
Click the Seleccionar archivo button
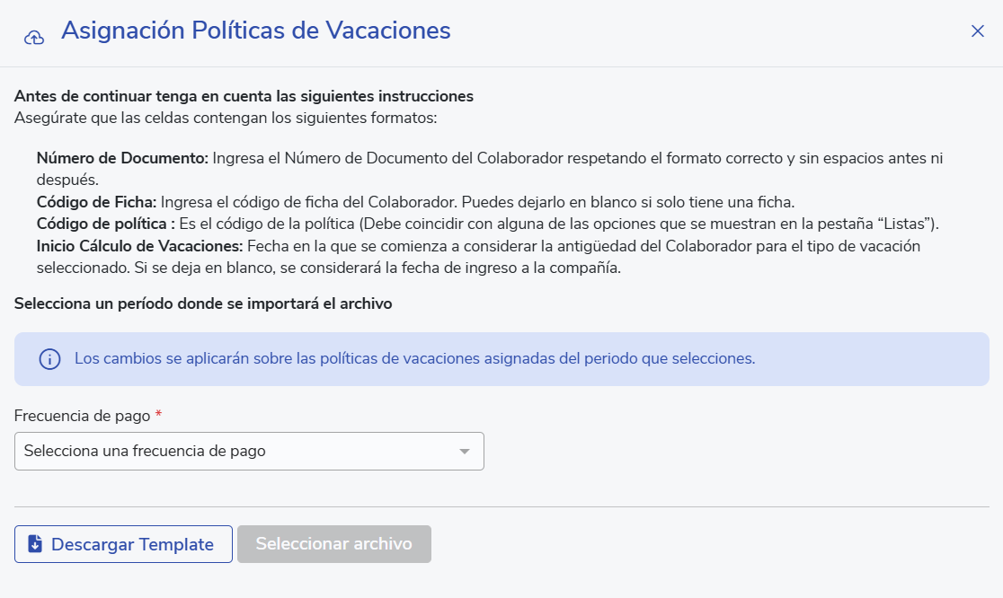click(334, 544)
